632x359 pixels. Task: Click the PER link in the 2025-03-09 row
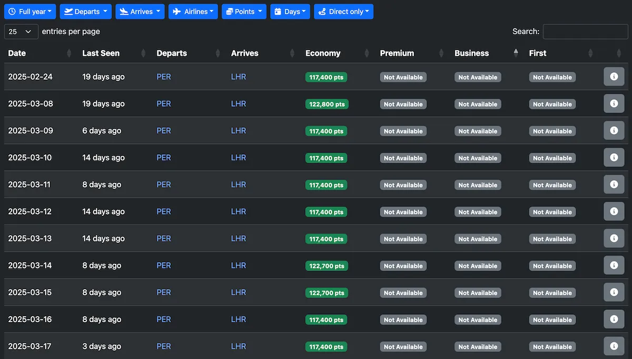(164, 131)
